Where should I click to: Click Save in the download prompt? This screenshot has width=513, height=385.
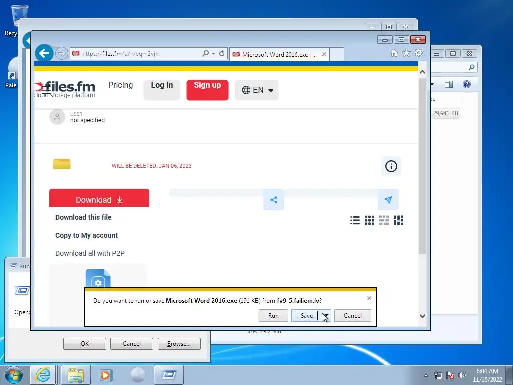pos(306,316)
